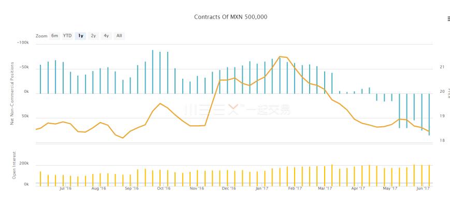The image size is (450, 217).
Task: Click the last teal bar at Jun '17
Action: [429, 114]
